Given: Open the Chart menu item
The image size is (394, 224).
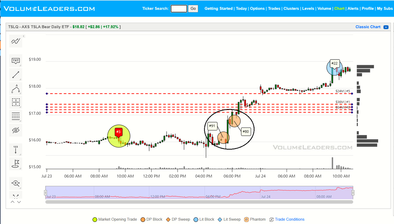Looking at the screenshot, I should (x=339, y=9).
